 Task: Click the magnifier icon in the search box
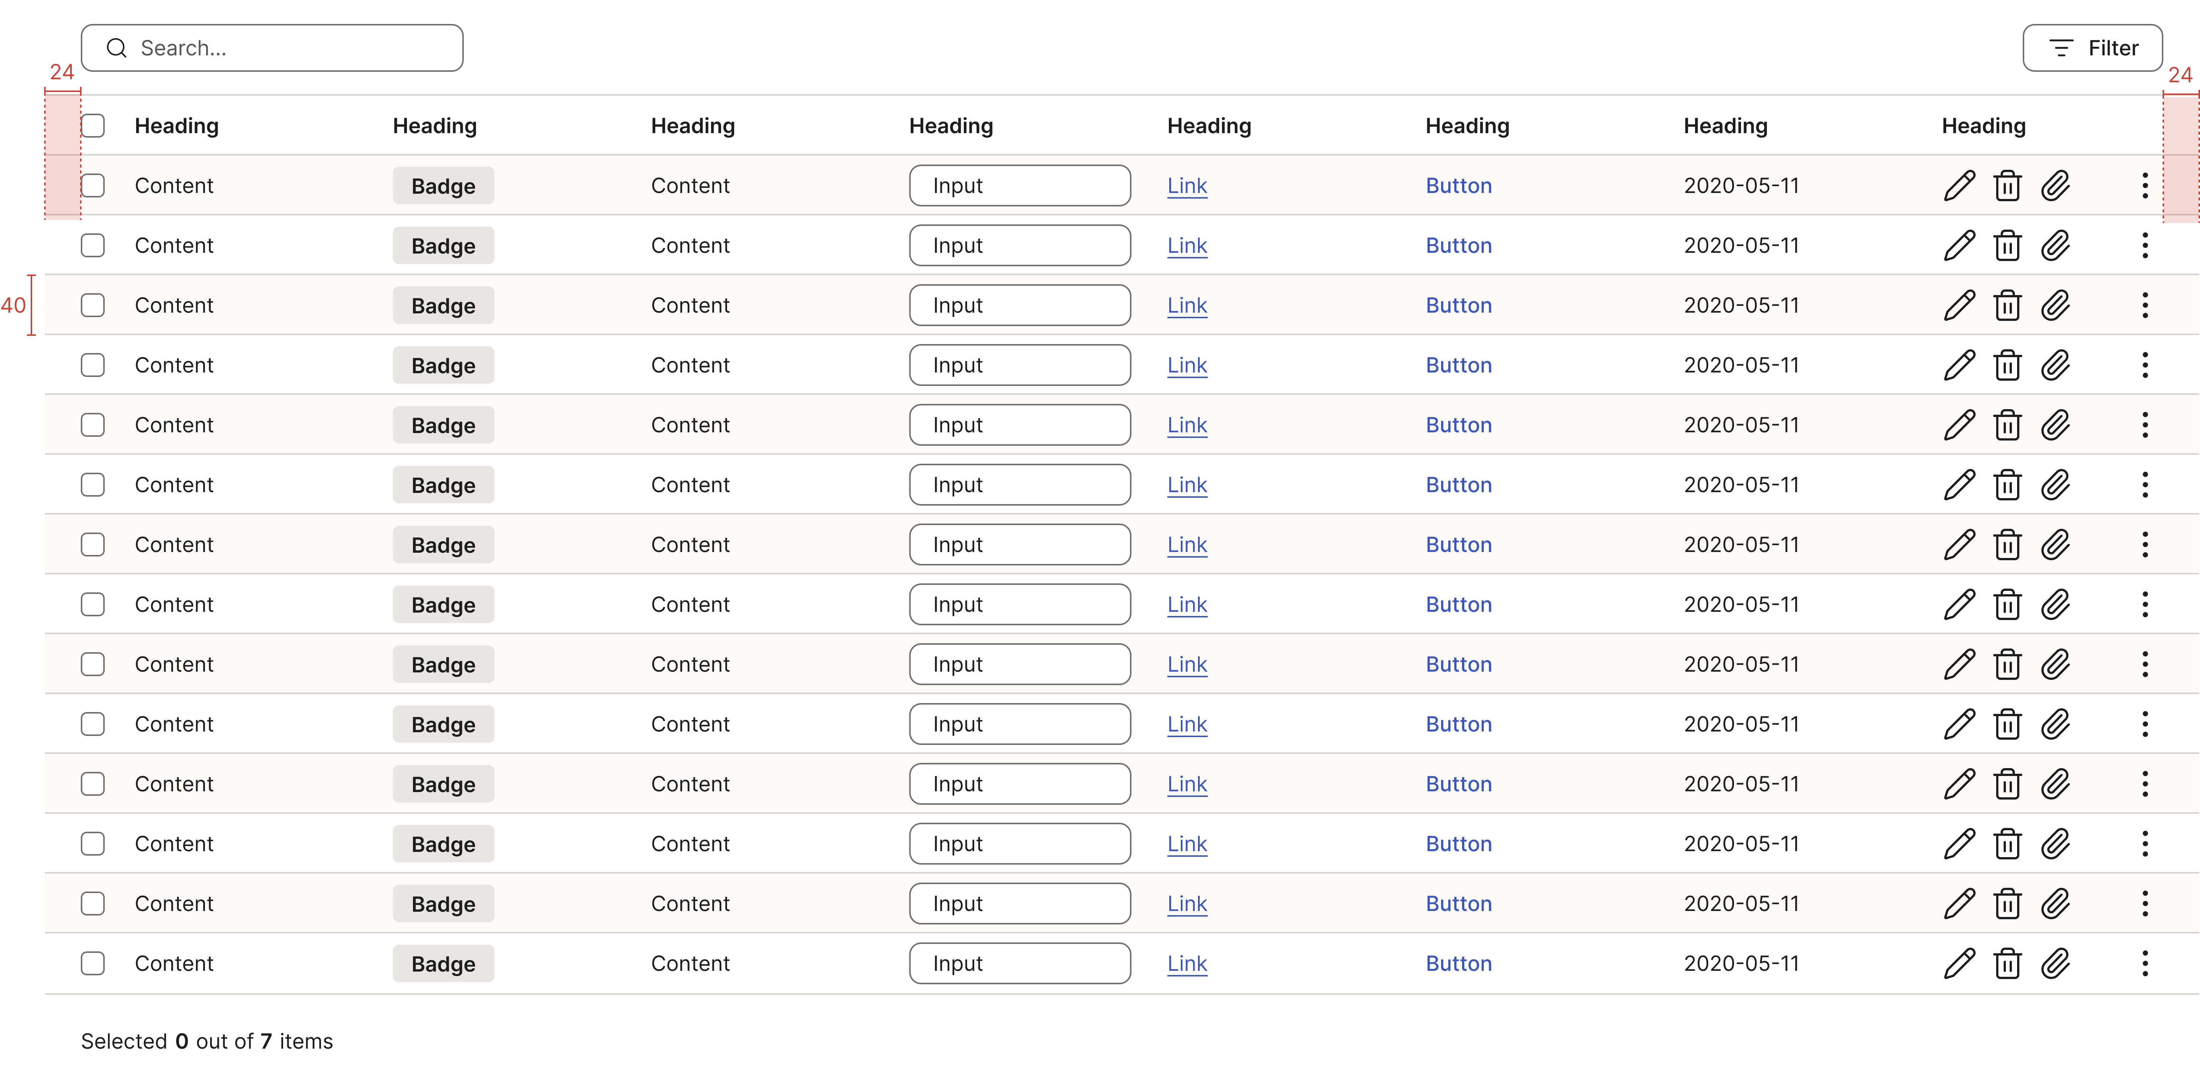(x=116, y=48)
